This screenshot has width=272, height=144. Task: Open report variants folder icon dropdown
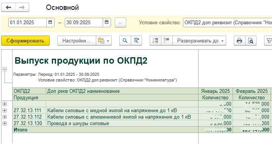(x=104, y=41)
